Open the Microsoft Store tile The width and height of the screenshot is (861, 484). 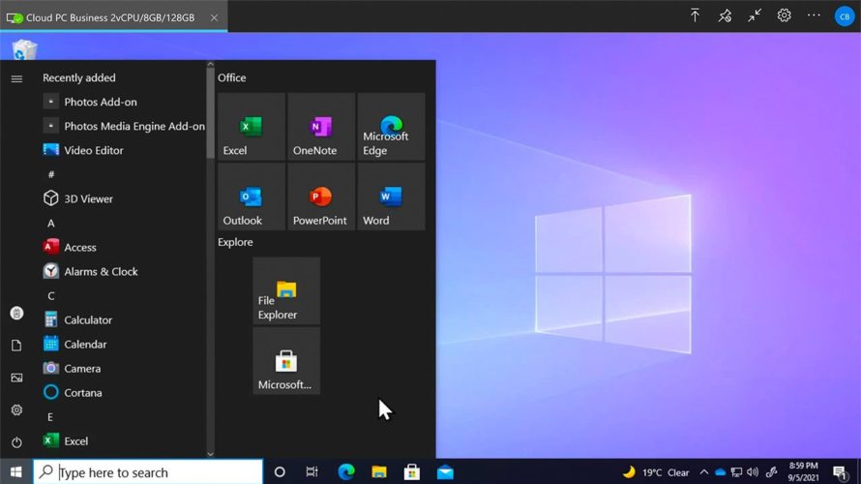[x=286, y=361]
